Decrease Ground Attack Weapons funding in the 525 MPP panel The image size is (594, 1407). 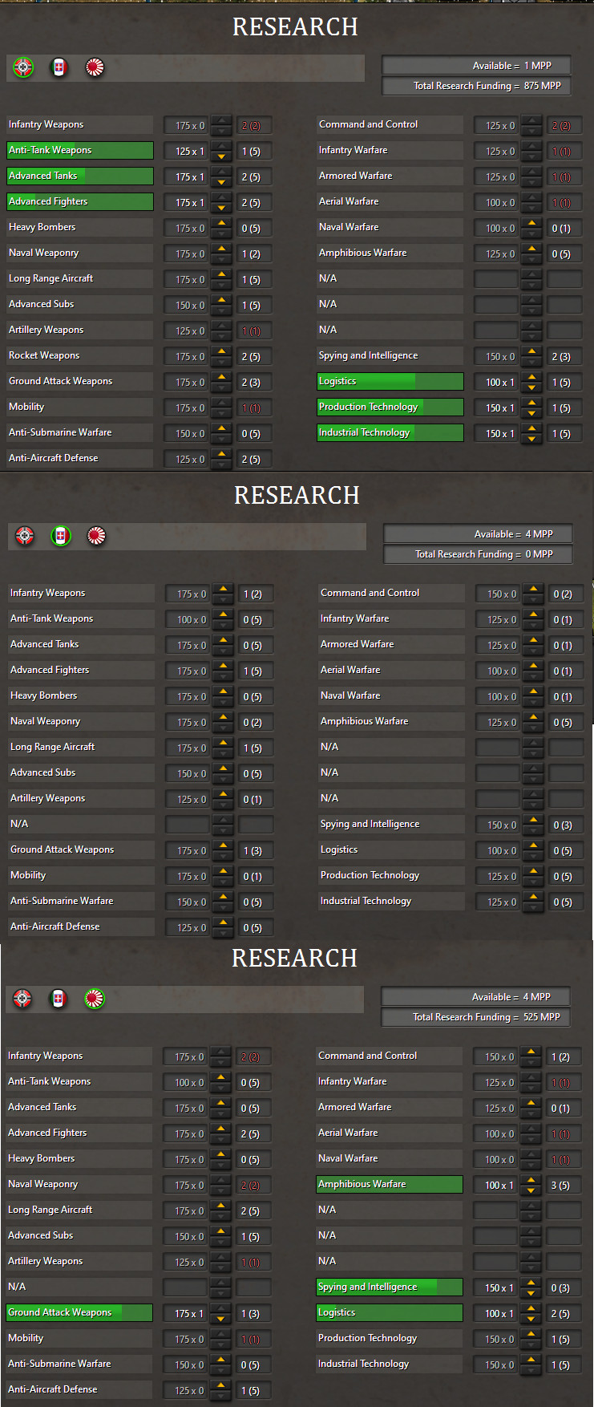pyautogui.click(x=221, y=1319)
